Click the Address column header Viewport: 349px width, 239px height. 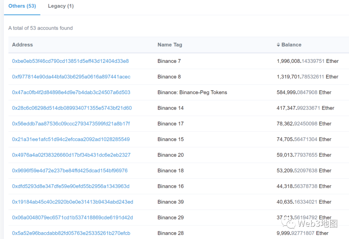click(x=22, y=45)
